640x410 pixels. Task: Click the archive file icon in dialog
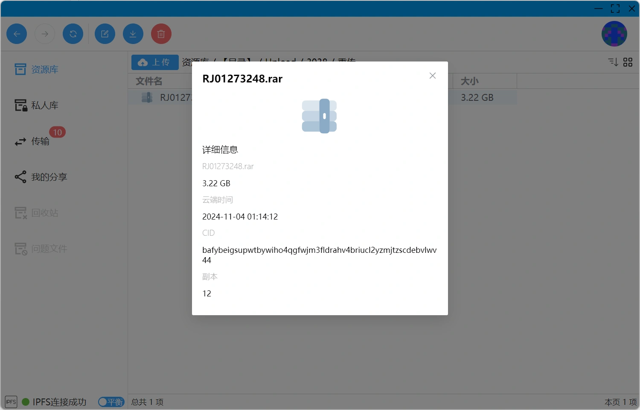pyautogui.click(x=320, y=116)
